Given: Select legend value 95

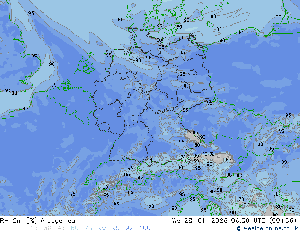Looking at the screenshot, I should point(115,228).
